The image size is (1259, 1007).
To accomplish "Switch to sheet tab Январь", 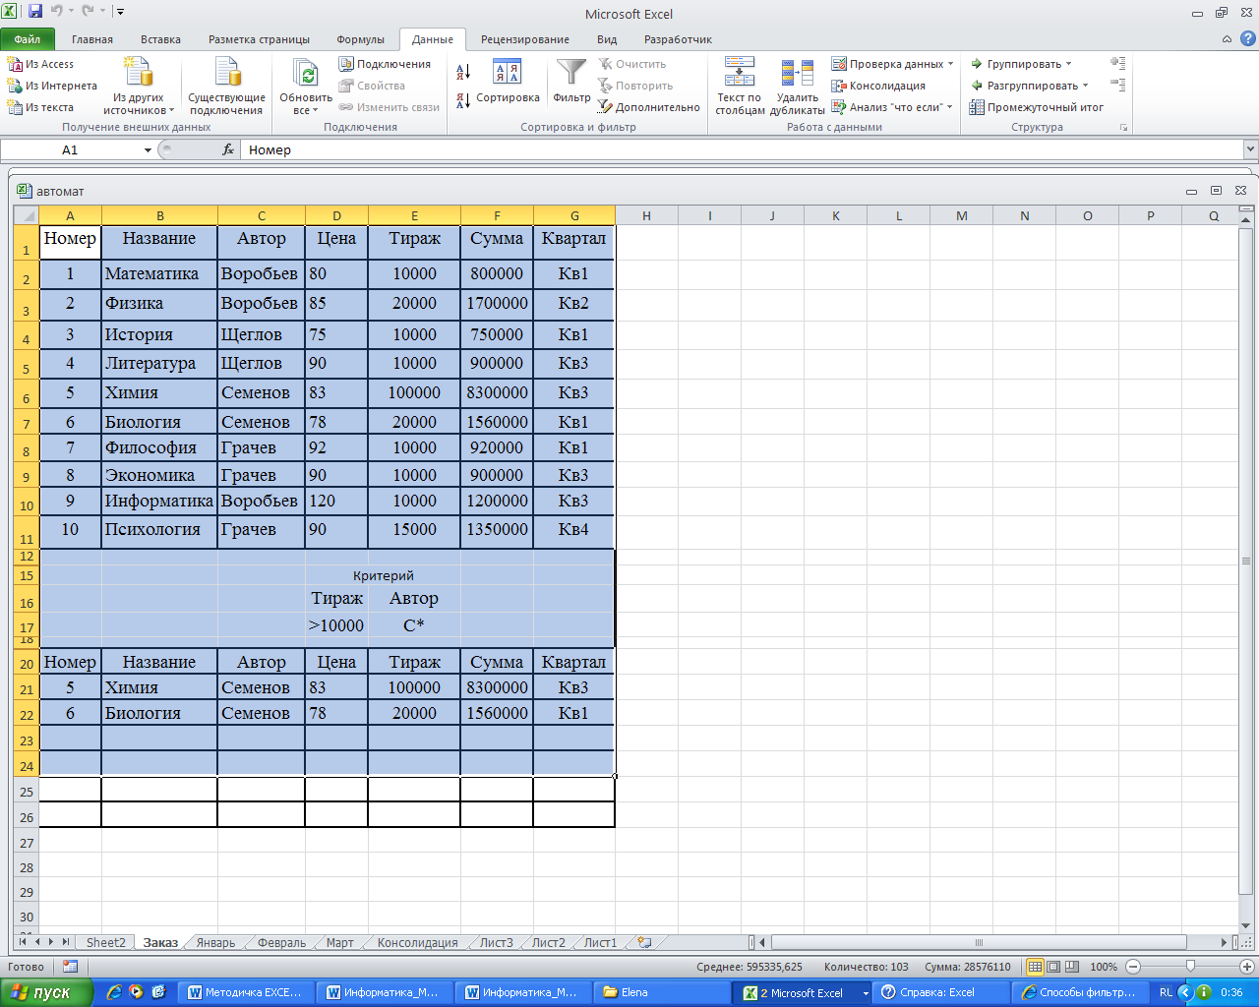I will click(215, 942).
